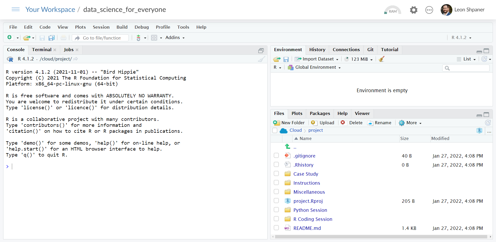Open the R 4.1.2 version selector
This screenshot has width=496, height=242.
[x=461, y=38]
